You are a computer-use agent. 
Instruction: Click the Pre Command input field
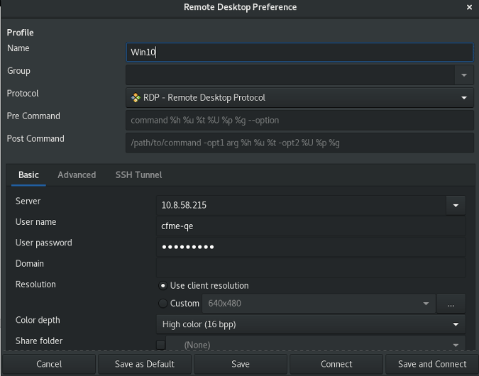(299, 121)
